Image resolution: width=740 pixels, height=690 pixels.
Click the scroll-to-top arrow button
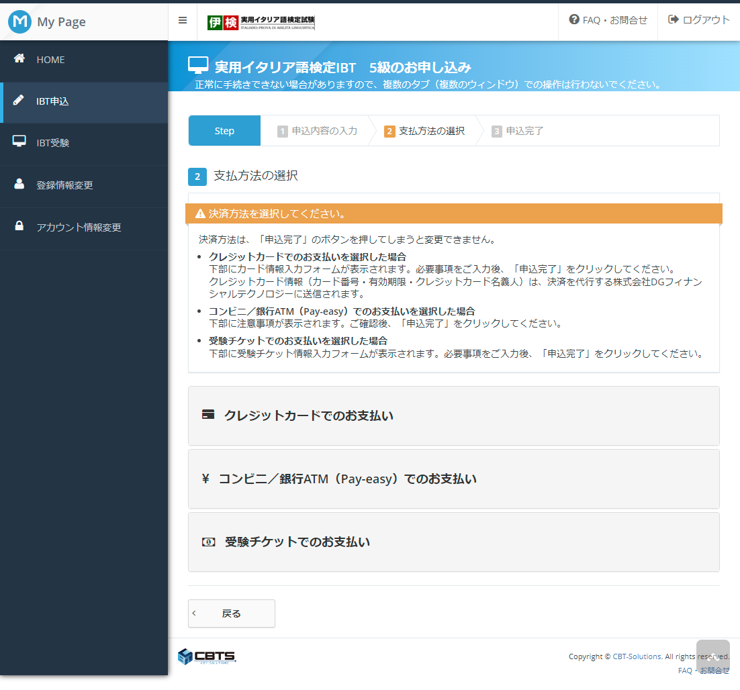click(712, 656)
